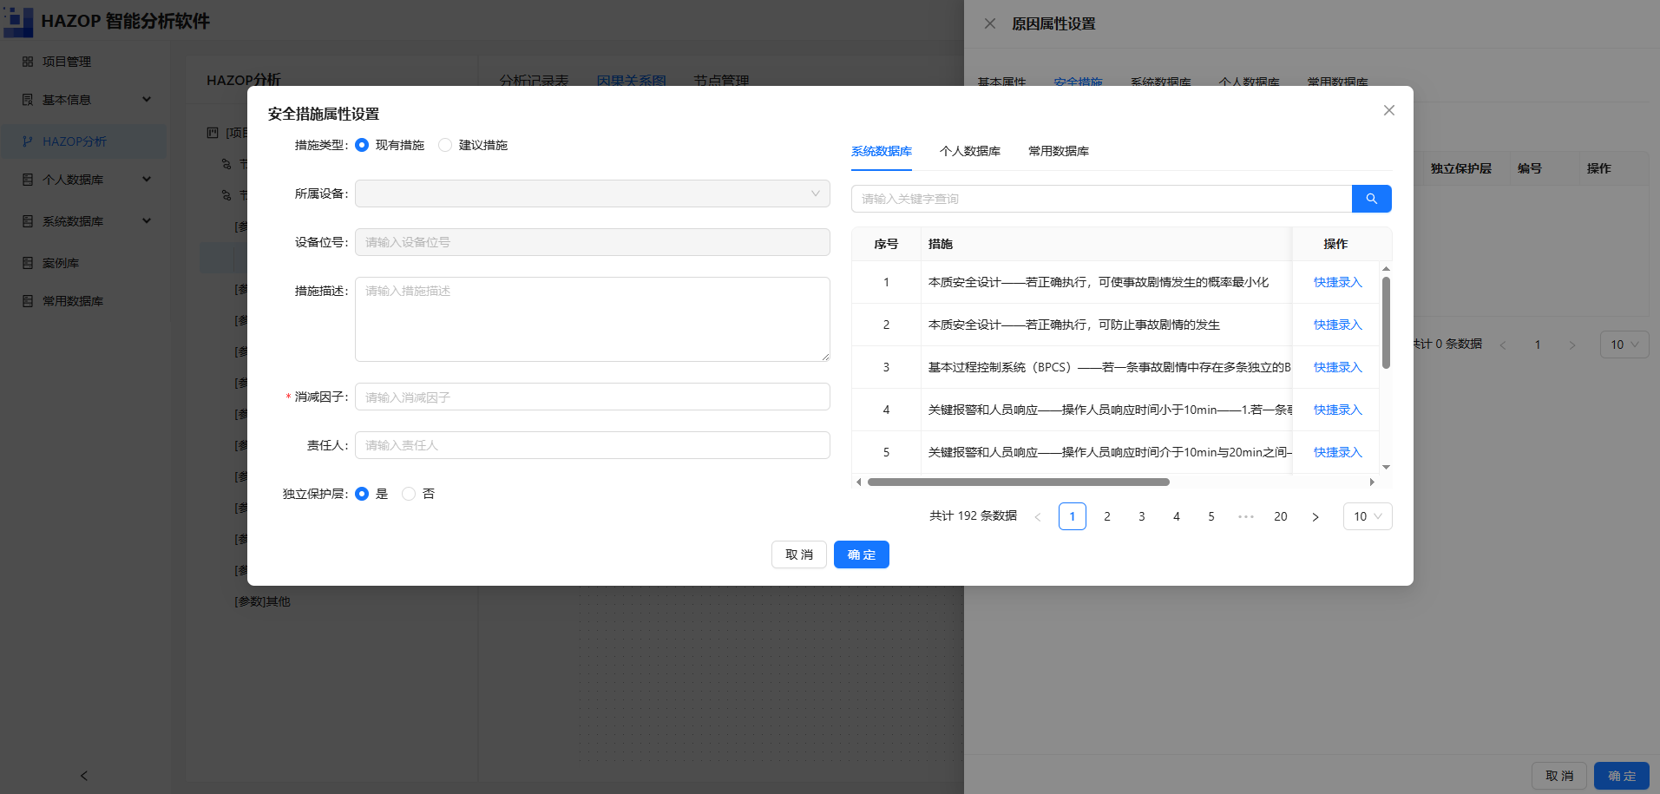Open 项目管理 in sidebar menu
The height and width of the screenshot is (794, 1660).
(67, 62)
